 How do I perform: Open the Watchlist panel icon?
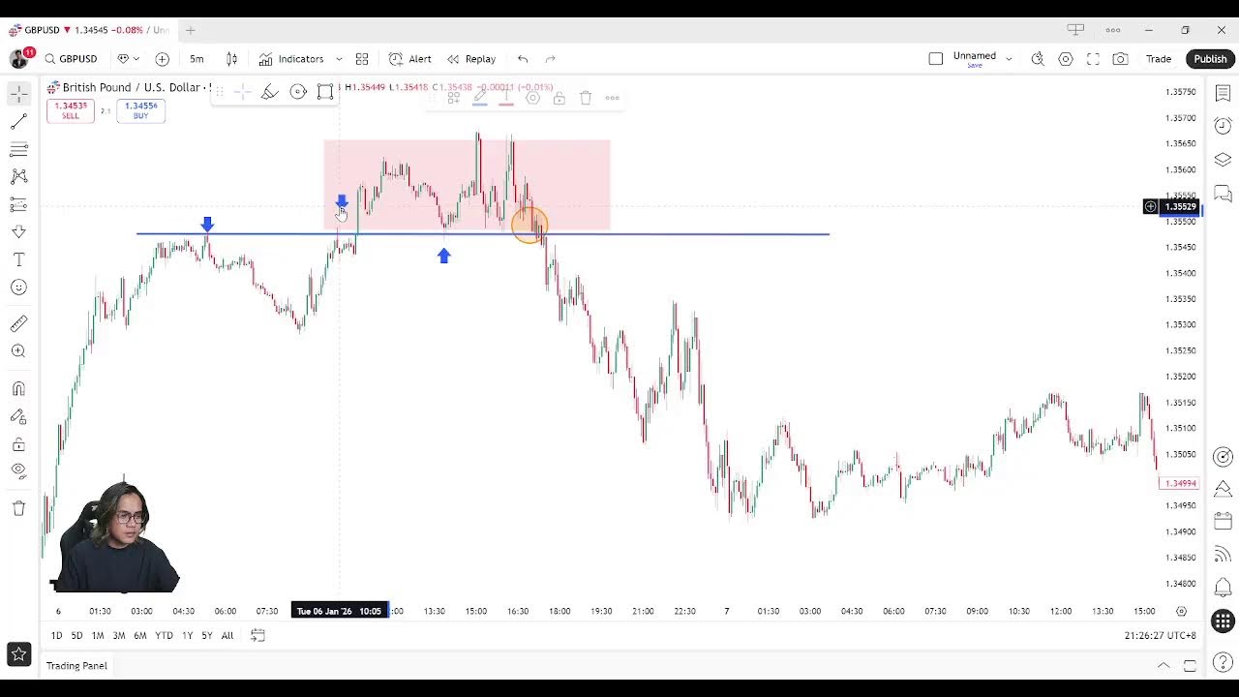click(1223, 94)
